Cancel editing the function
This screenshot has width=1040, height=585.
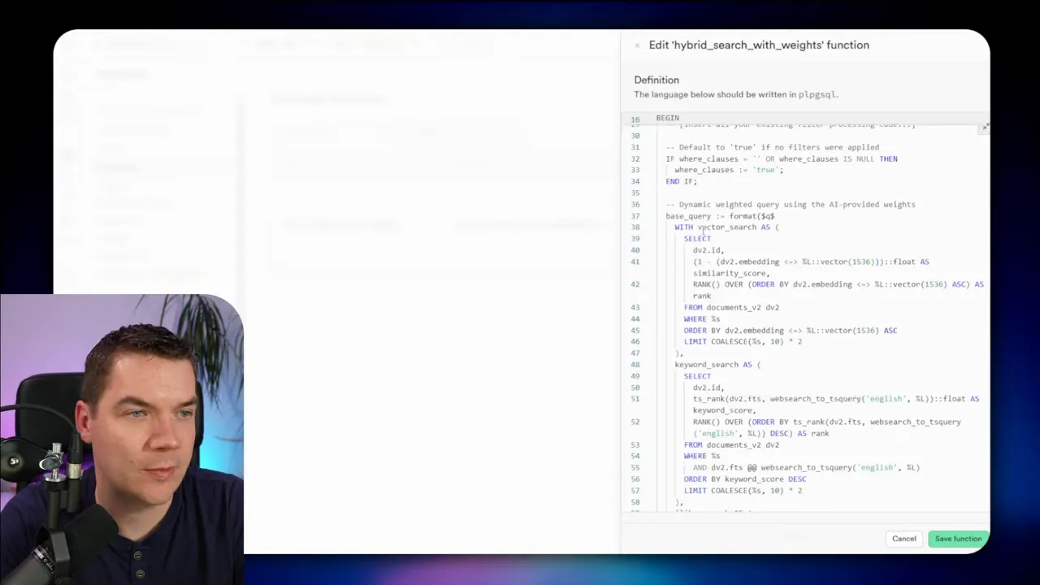[903, 539]
